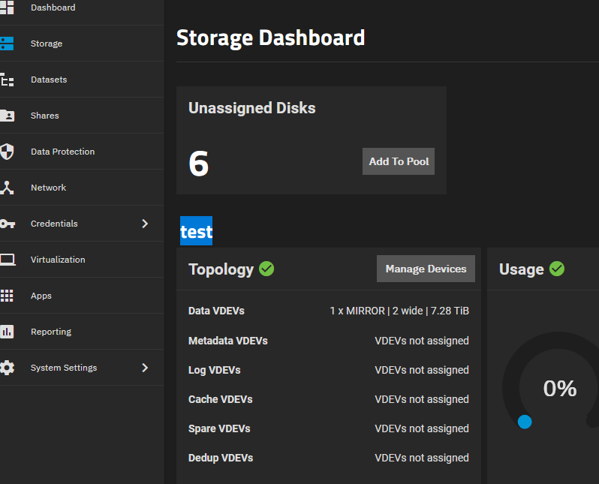599x484 pixels.
Task: Click the Shares folder icon
Action: pos(7,116)
